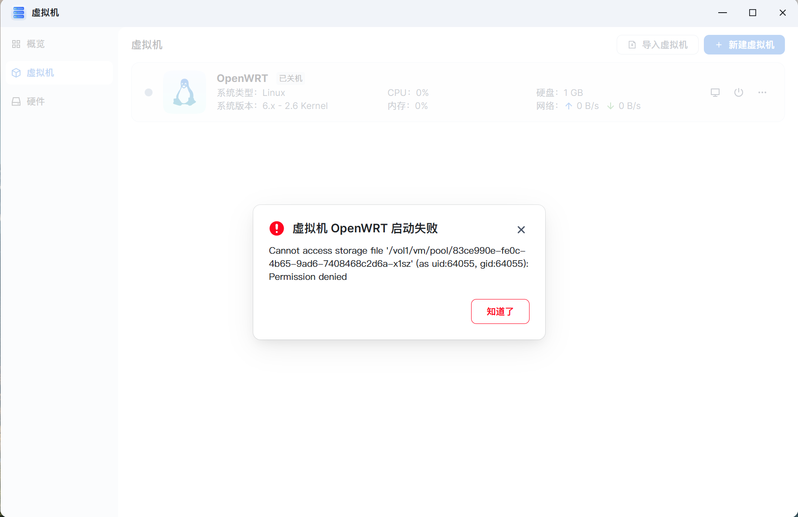Click the import icon in 导入虚拟机
Viewport: 798px width, 517px height.
tap(632, 45)
